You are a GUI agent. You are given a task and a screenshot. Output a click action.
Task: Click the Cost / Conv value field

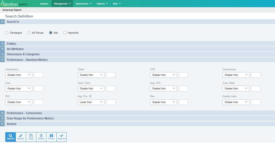111,89
